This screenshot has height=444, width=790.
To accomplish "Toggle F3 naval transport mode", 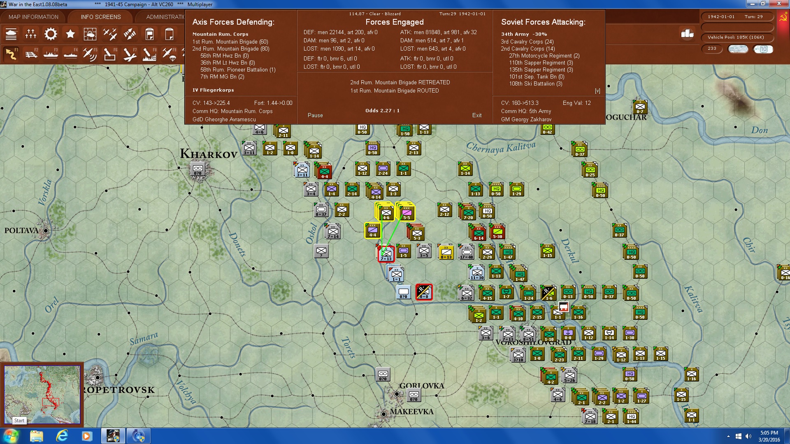I will 51,54.
